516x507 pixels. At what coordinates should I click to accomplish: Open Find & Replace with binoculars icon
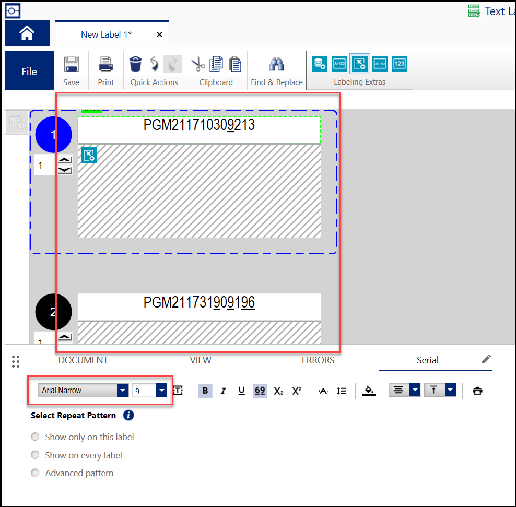[276, 64]
